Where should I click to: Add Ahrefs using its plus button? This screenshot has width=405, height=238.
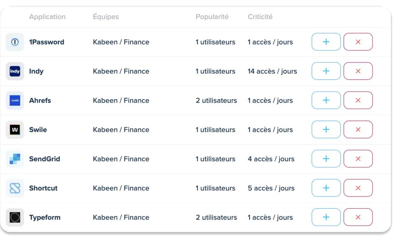tap(326, 100)
